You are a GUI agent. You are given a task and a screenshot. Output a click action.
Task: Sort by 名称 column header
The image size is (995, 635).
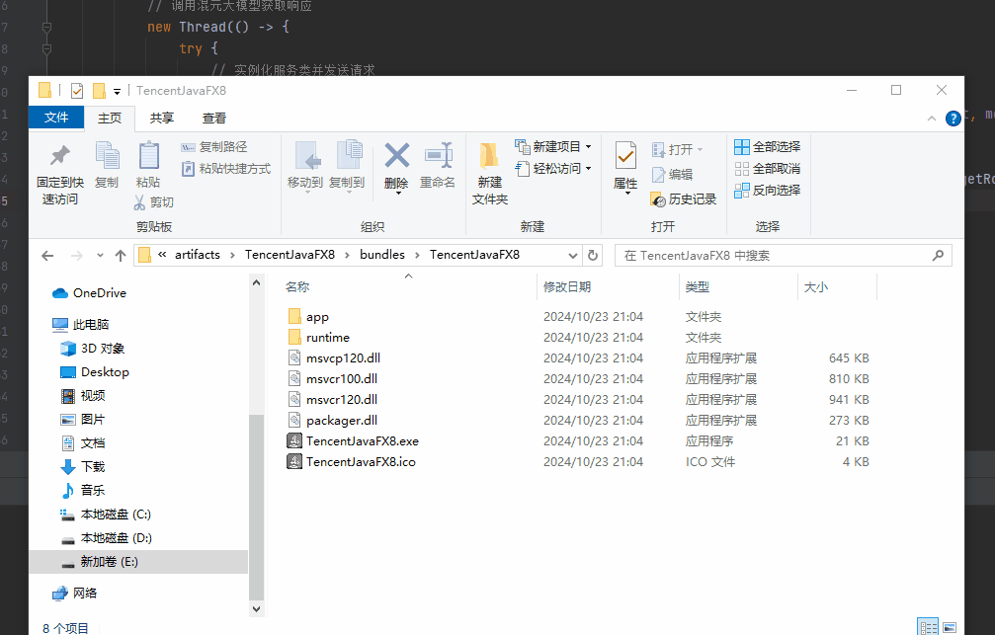[x=408, y=286]
